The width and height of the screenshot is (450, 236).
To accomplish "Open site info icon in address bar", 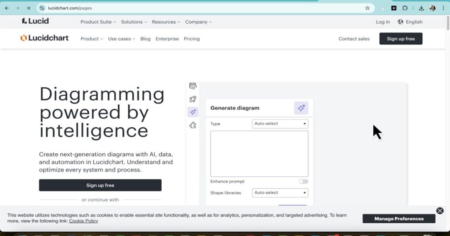I will (x=42, y=8).
